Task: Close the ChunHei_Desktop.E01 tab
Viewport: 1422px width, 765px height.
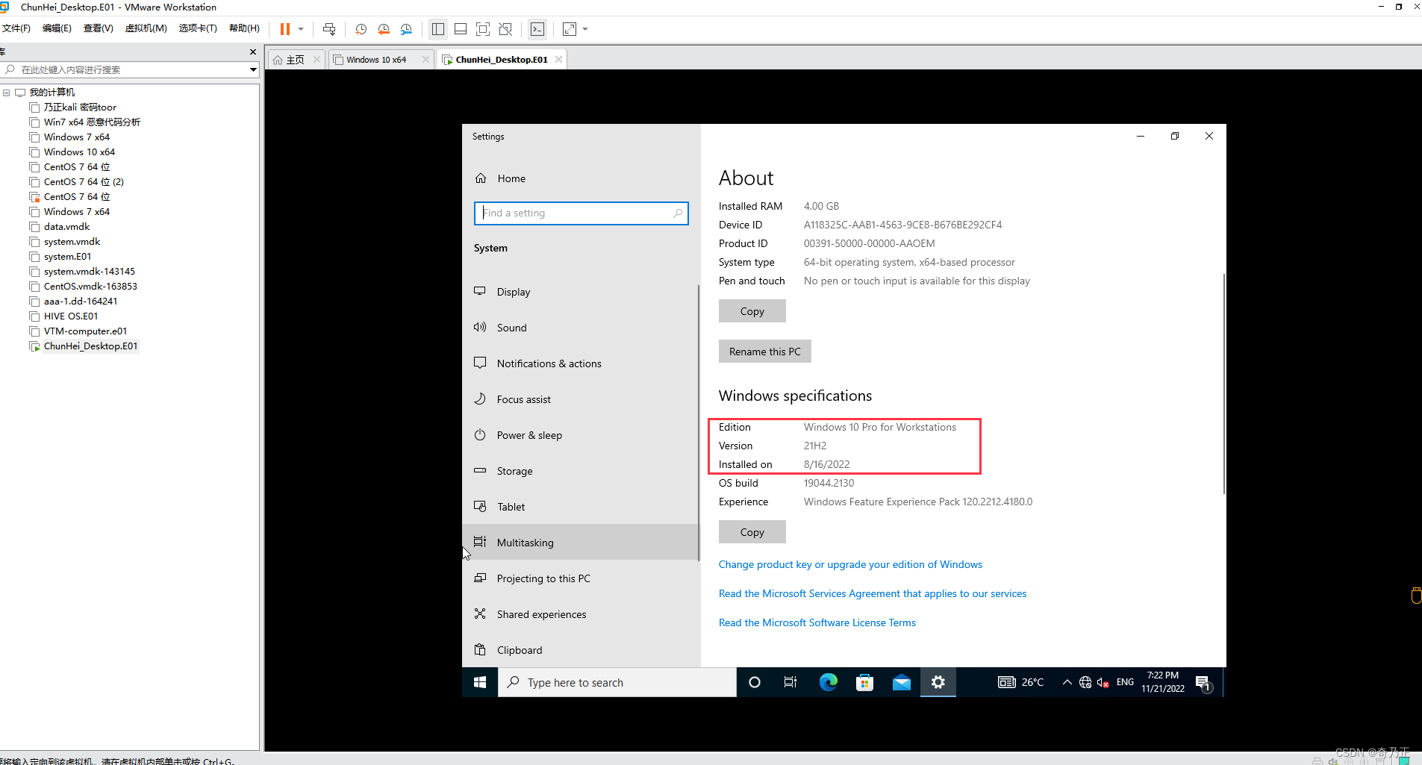Action: click(x=558, y=60)
